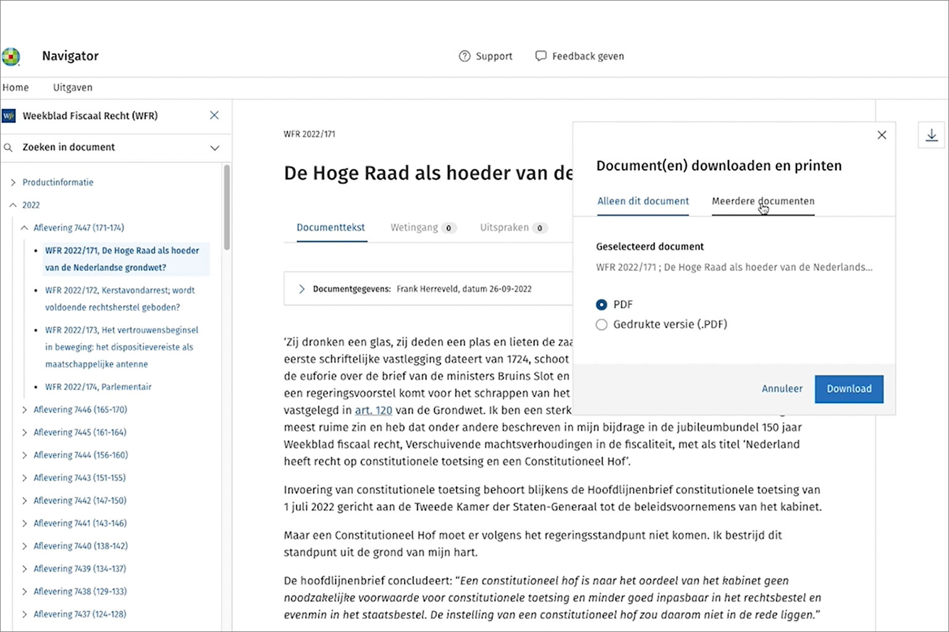Click the Wolters Kluwer Navigator logo
The height and width of the screenshot is (632, 949).
tap(11, 56)
